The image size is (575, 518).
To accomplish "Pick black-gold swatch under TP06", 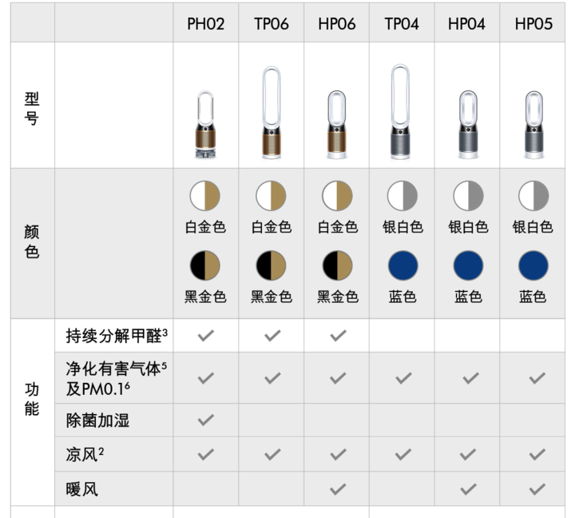I will pos(271,265).
